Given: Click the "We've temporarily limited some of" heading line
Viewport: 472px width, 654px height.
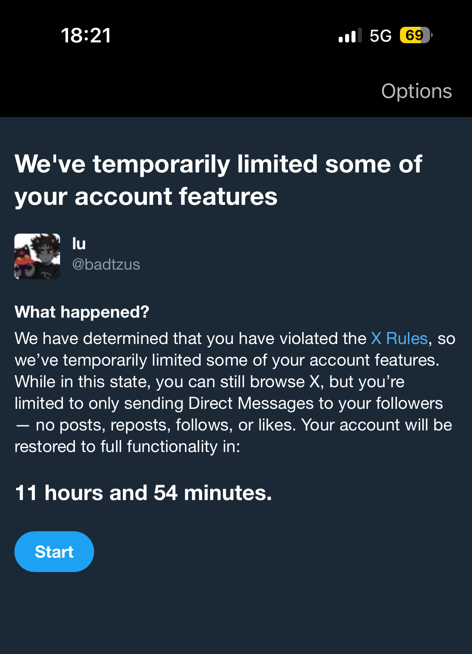Looking at the screenshot, I should (218, 164).
